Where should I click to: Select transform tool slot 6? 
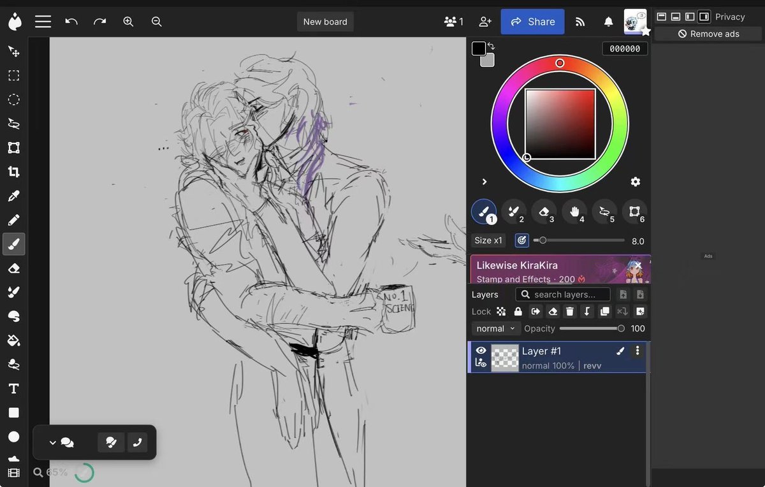634,212
